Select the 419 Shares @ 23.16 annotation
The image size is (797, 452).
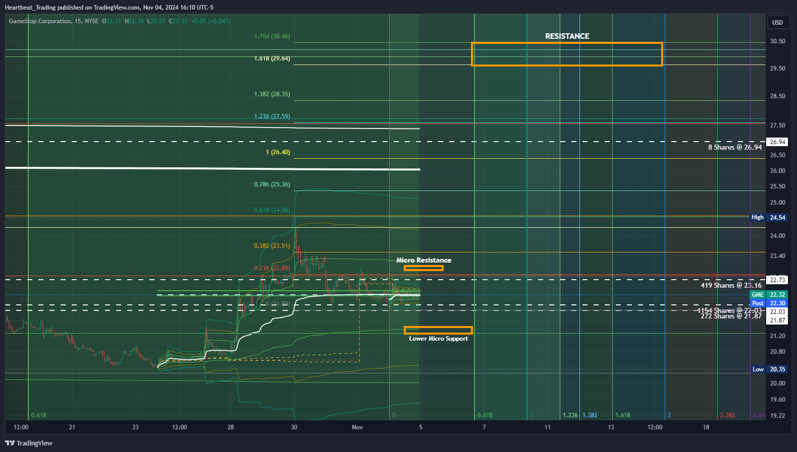pyautogui.click(x=731, y=285)
